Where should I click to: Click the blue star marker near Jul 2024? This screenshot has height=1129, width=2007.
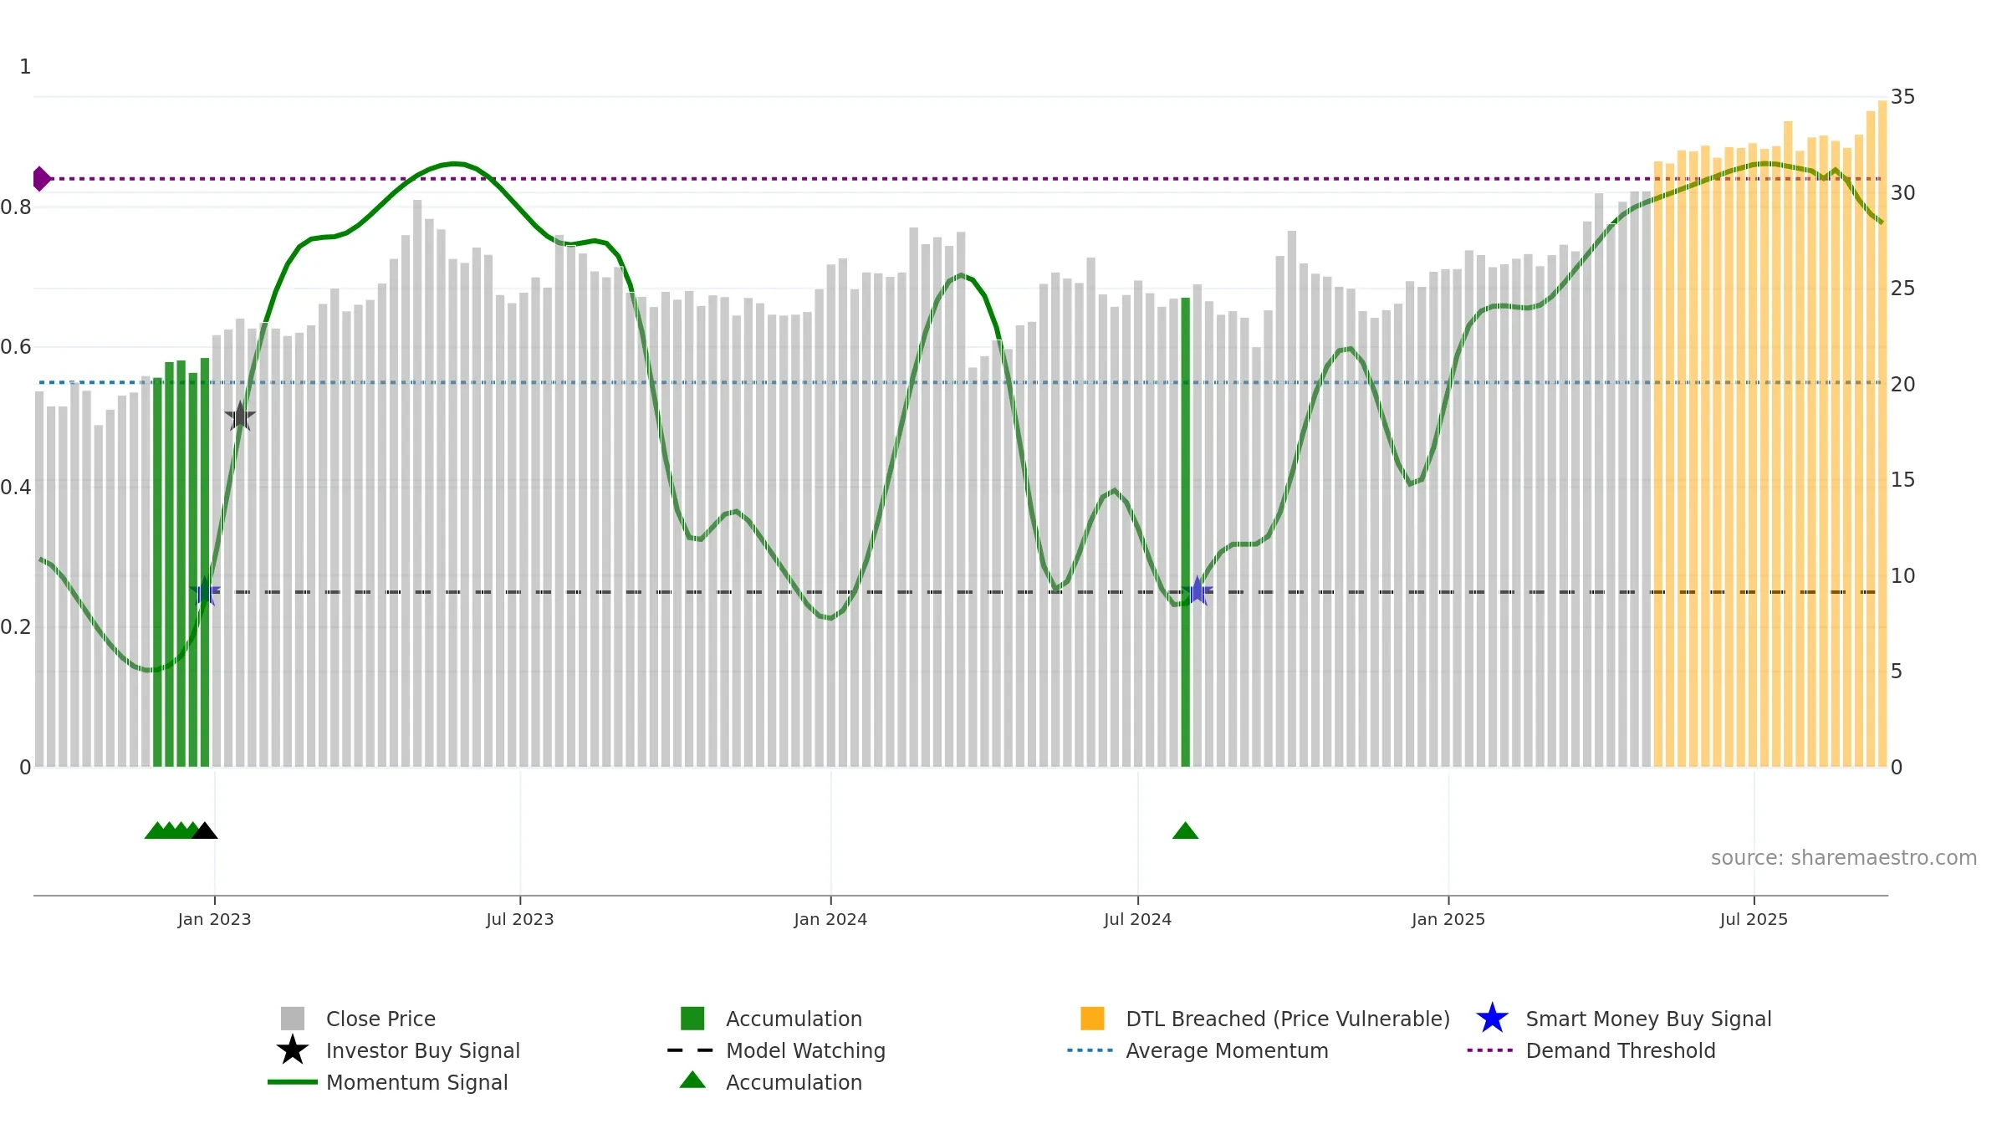click(1197, 591)
